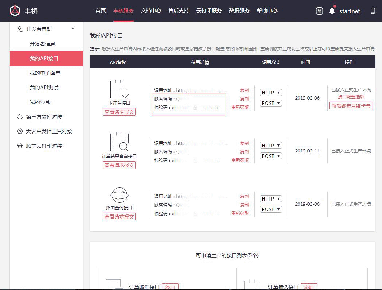This screenshot has height=290, width=382.
Task: Open POST dropdown for 订单结果查询接口
Action: 271,156
